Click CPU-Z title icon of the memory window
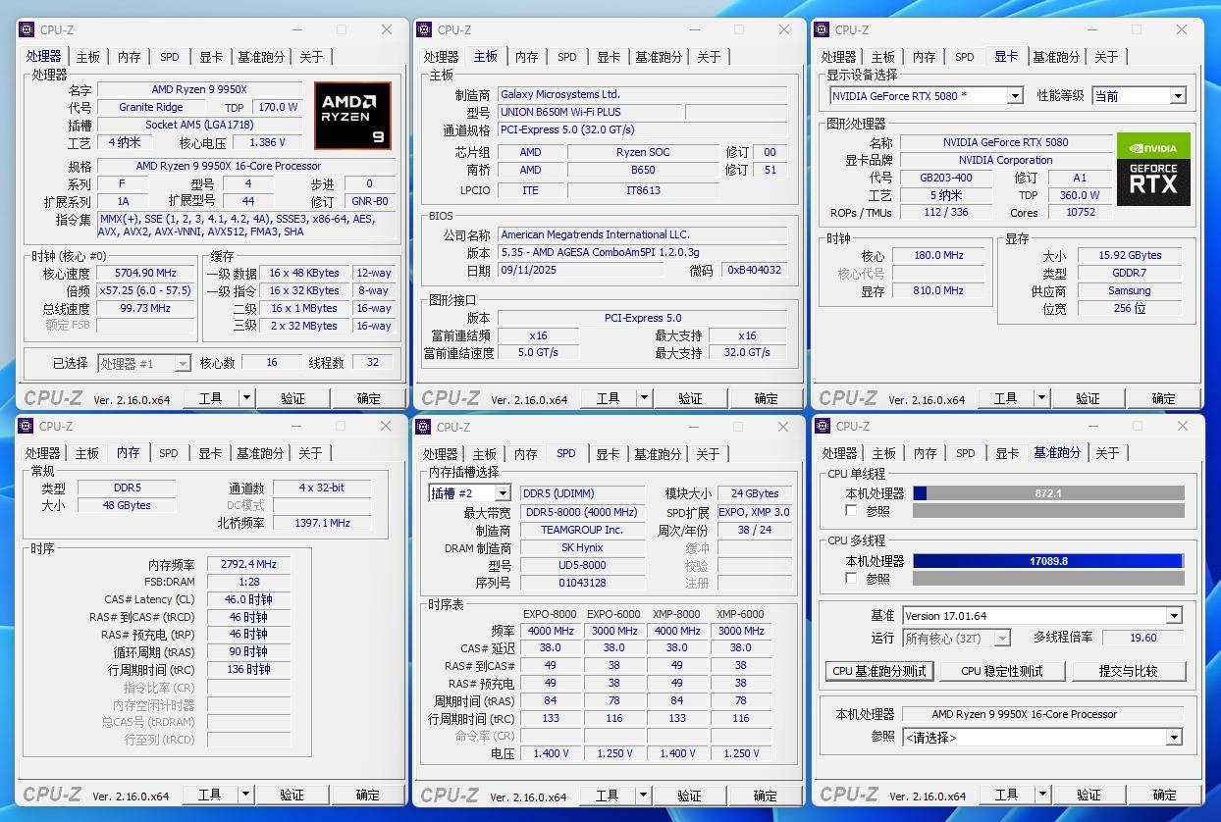 (26, 427)
